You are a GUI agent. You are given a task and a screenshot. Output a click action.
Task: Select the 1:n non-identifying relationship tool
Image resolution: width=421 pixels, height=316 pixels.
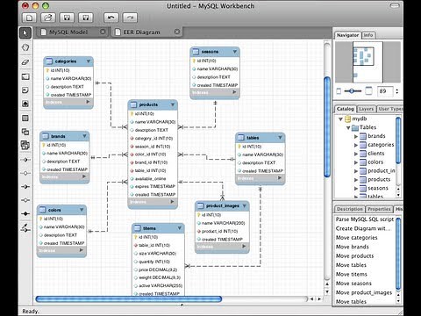25,173
